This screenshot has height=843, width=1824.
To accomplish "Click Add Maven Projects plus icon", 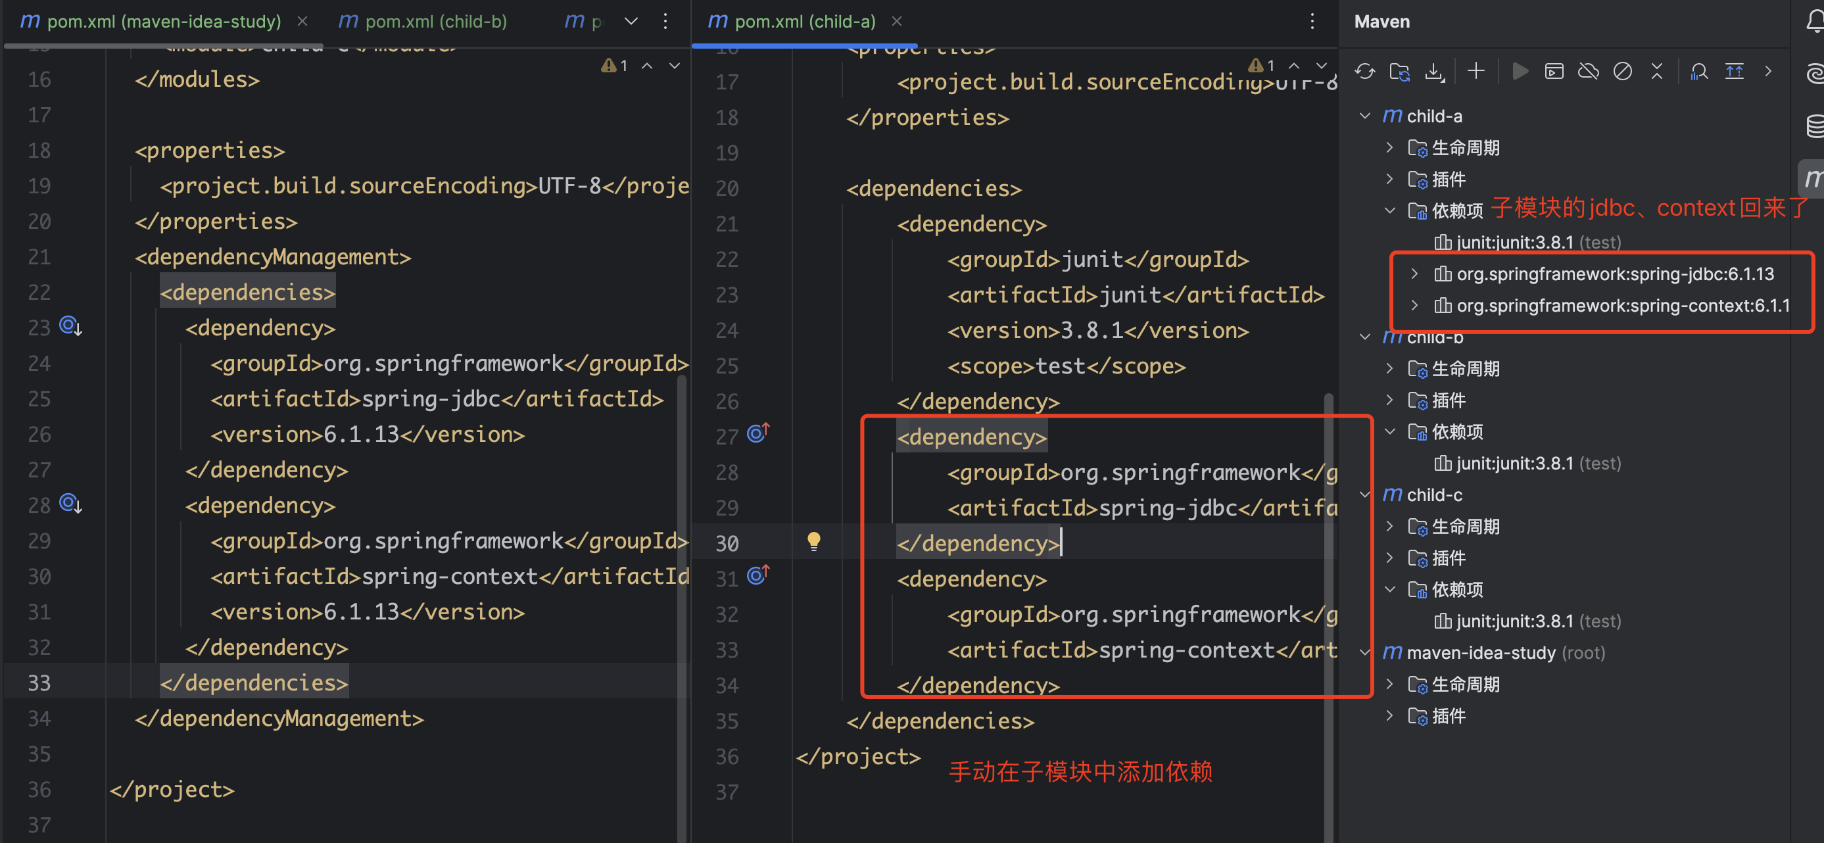I will pos(1476,71).
